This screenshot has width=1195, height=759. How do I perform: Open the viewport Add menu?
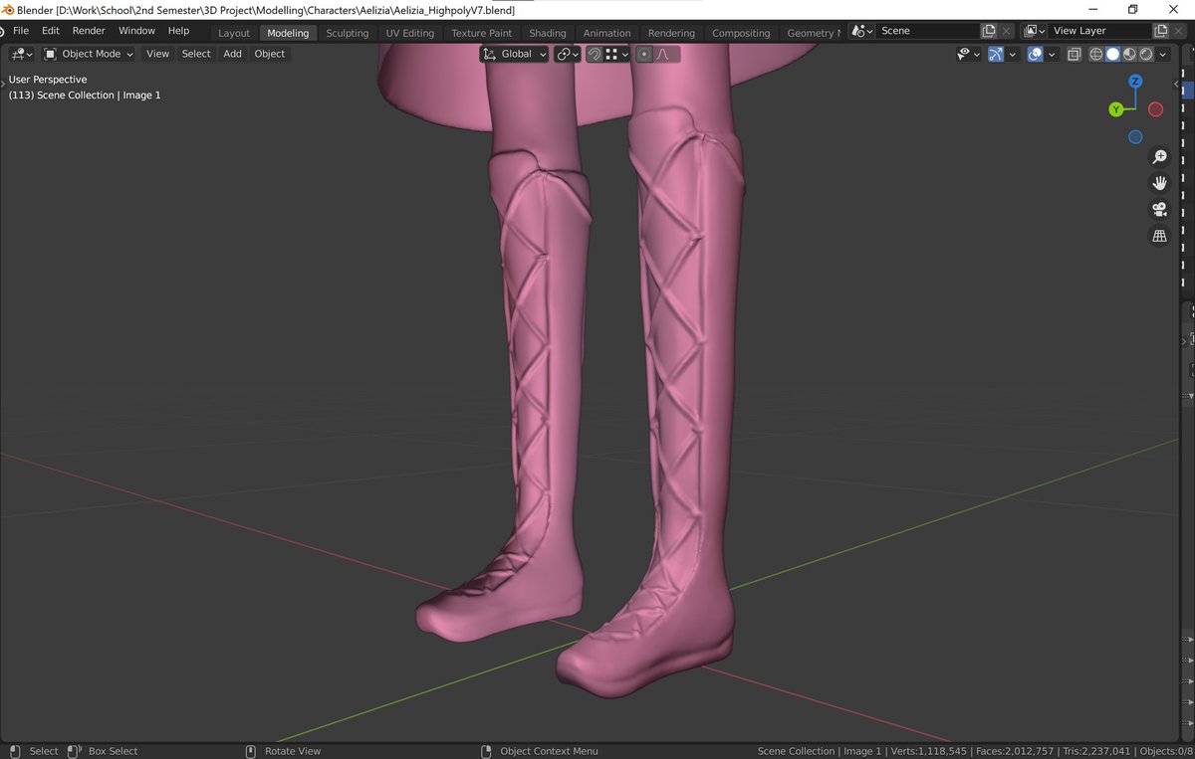(x=232, y=54)
